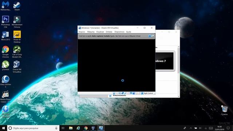Click the microphone icon in taskbar search
The height and width of the screenshot is (131, 233).
56,128
